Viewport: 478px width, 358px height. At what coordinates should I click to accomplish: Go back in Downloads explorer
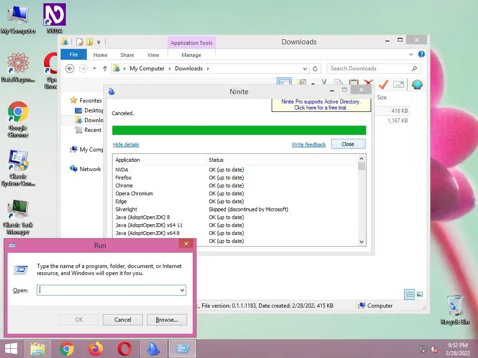pos(70,69)
